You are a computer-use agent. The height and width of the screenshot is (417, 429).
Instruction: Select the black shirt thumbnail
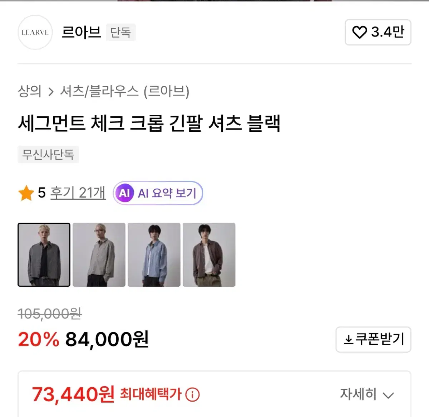[x=44, y=254]
